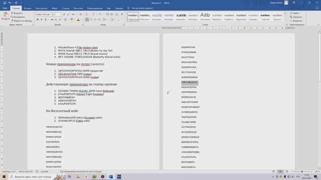Start a numbered list
Screen dimensions: 321x180
click(x=94, y=14)
